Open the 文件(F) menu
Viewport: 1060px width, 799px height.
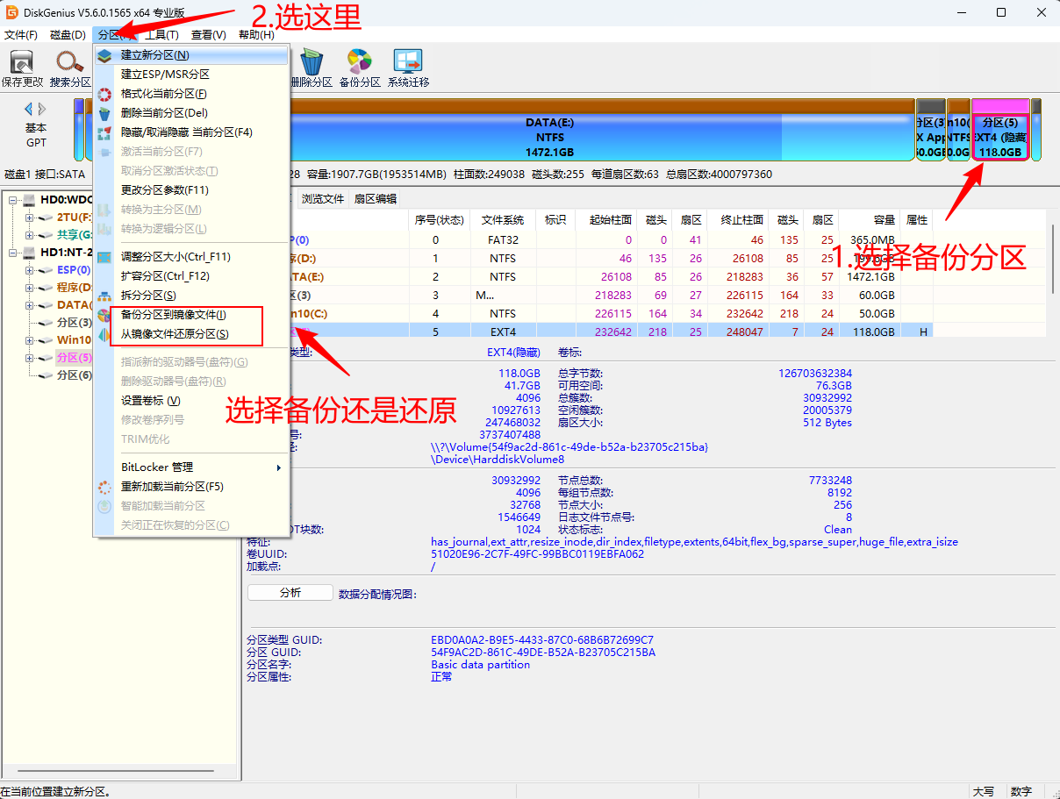pyautogui.click(x=21, y=35)
